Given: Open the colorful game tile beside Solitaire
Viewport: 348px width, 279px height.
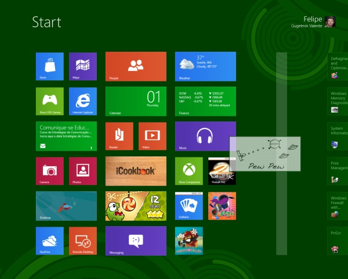Looking at the screenshot, I should pos(222,206).
